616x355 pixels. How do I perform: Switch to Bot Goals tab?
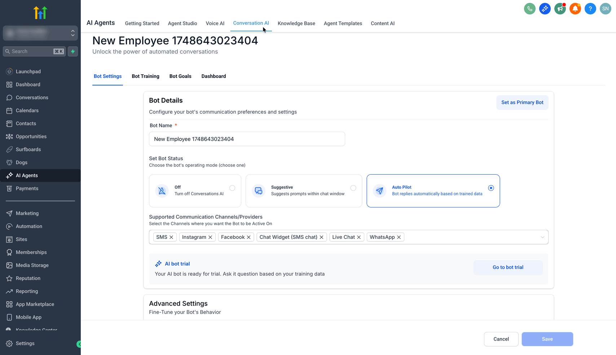click(x=180, y=76)
